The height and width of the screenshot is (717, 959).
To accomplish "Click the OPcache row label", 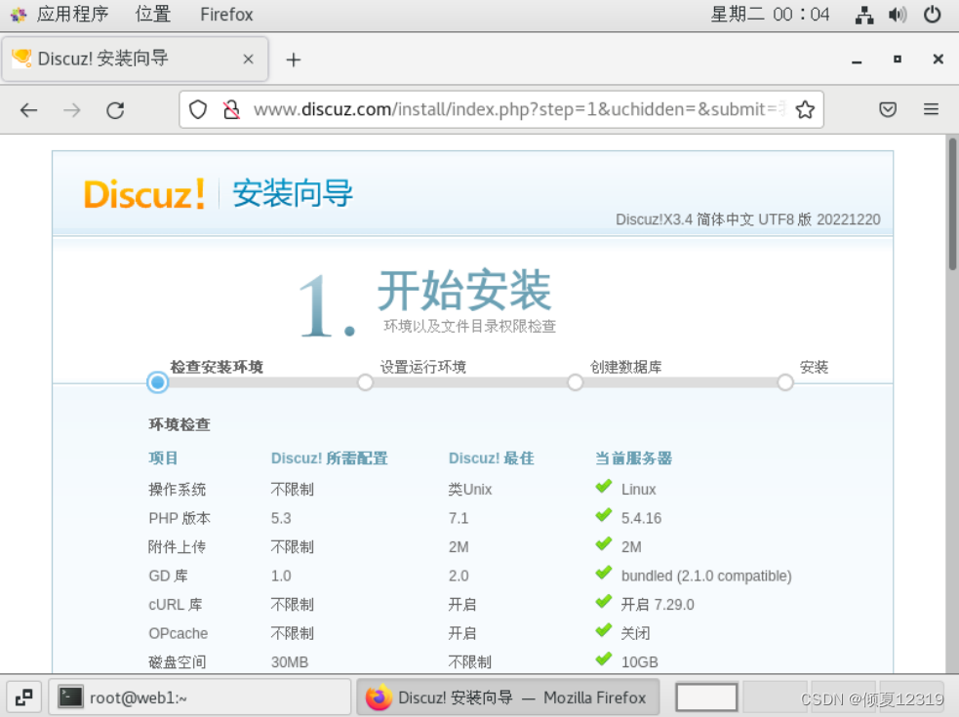I will pyautogui.click(x=178, y=633).
